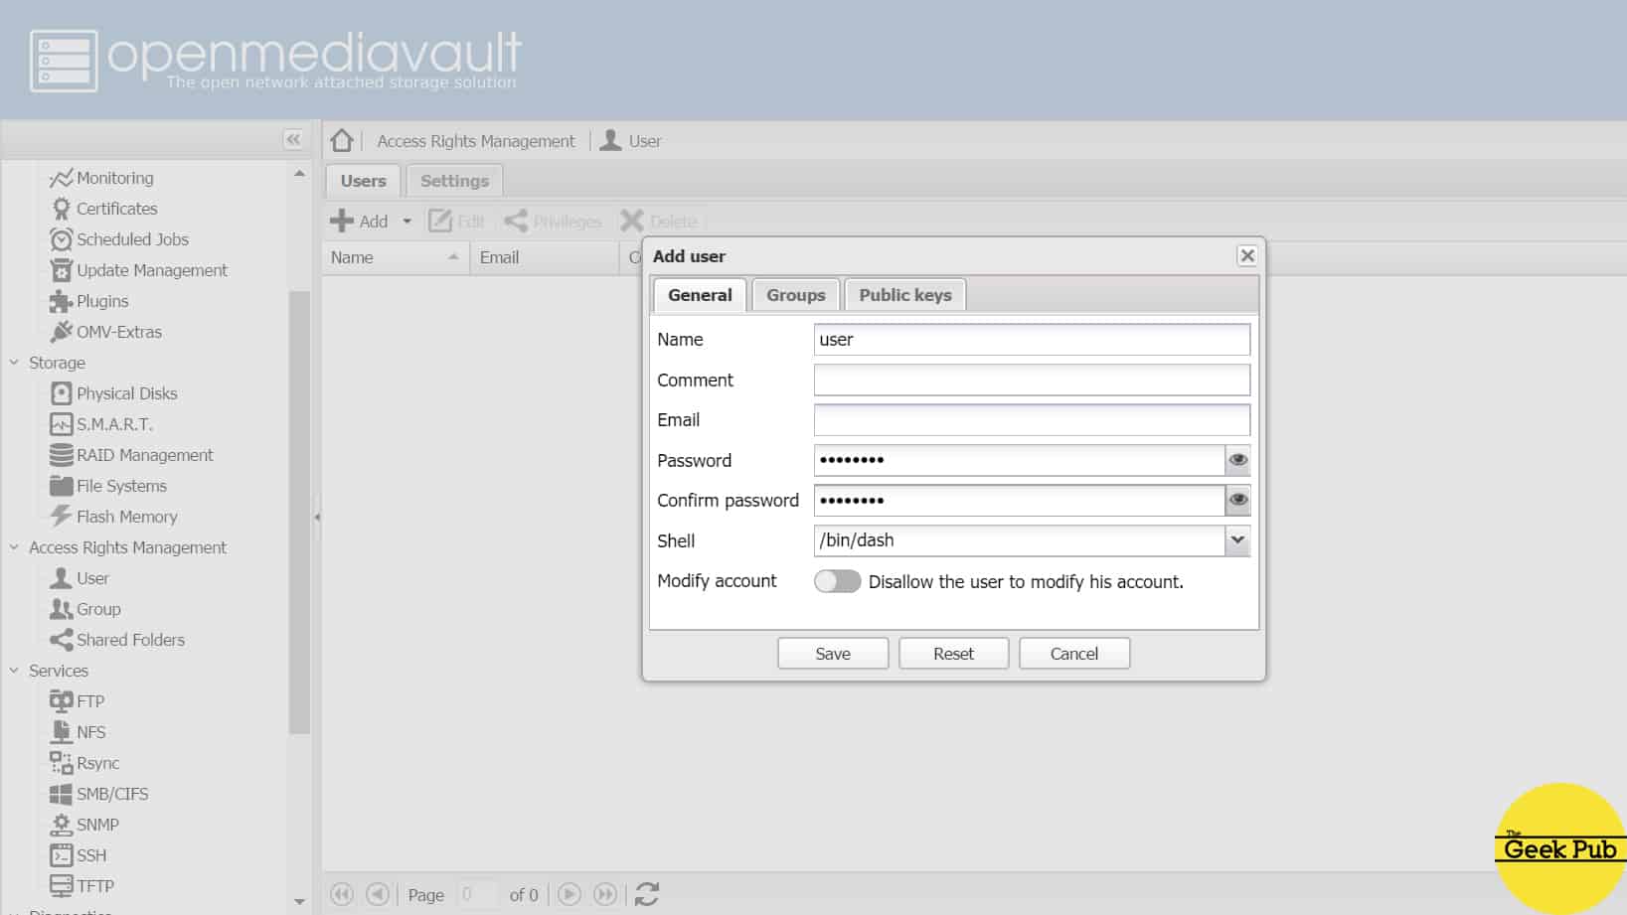The width and height of the screenshot is (1627, 915).
Task: Collapse the navigation sidebar panel
Action: pyautogui.click(x=293, y=139)
